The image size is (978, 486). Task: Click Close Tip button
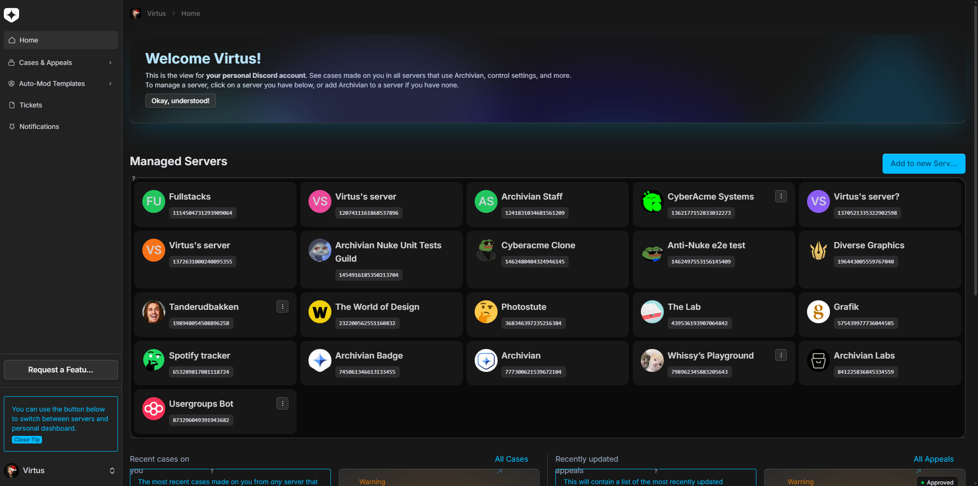tap(27, 440)
